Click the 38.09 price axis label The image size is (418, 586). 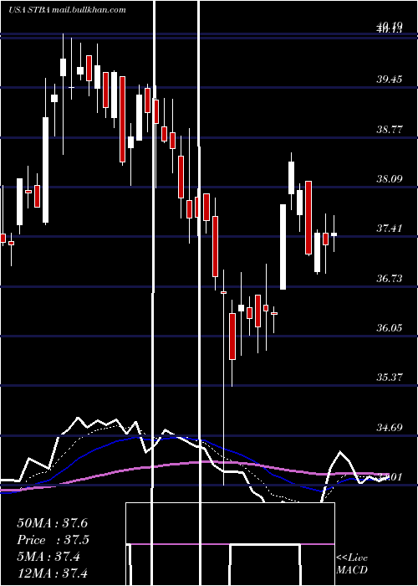pyautogui.click(x=390, y=178)
